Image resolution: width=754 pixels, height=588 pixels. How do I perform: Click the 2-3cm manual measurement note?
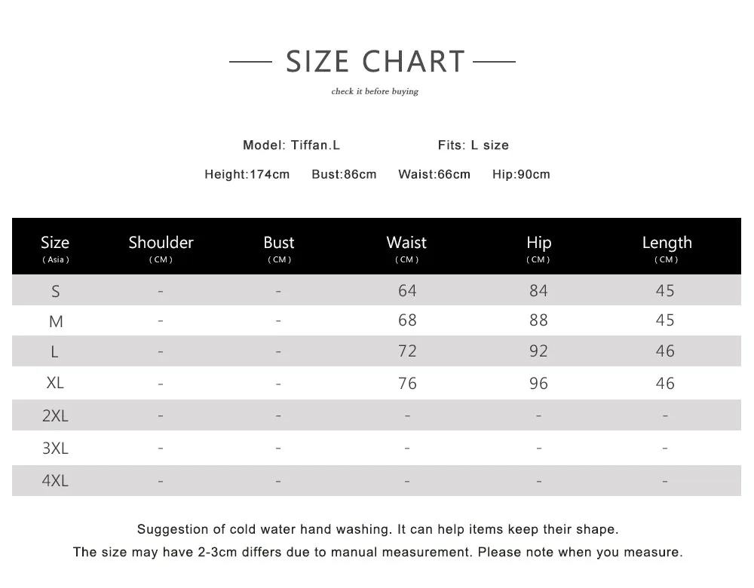point(377,553)
